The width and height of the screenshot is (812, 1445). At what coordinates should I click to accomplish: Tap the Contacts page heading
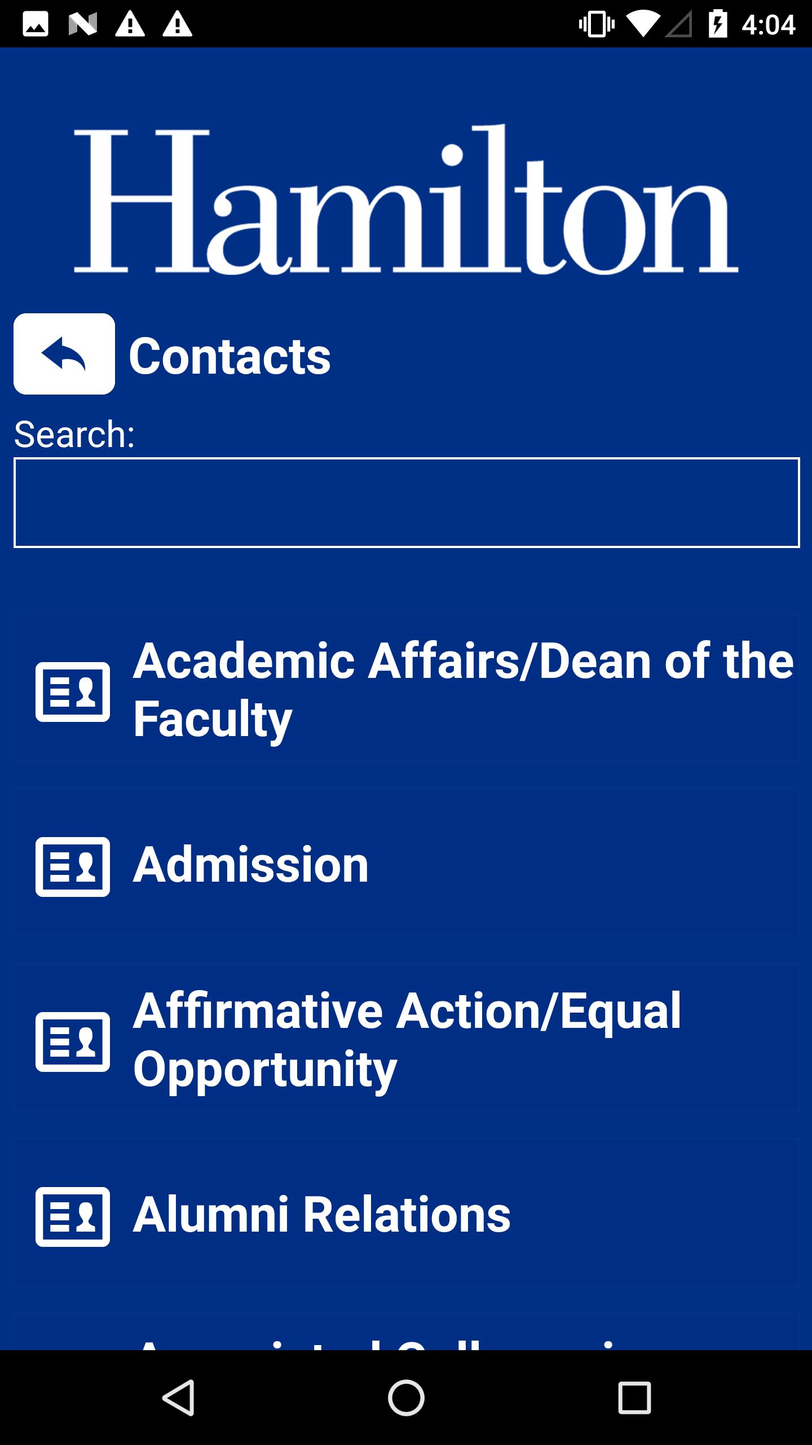(x=230, y=356)
